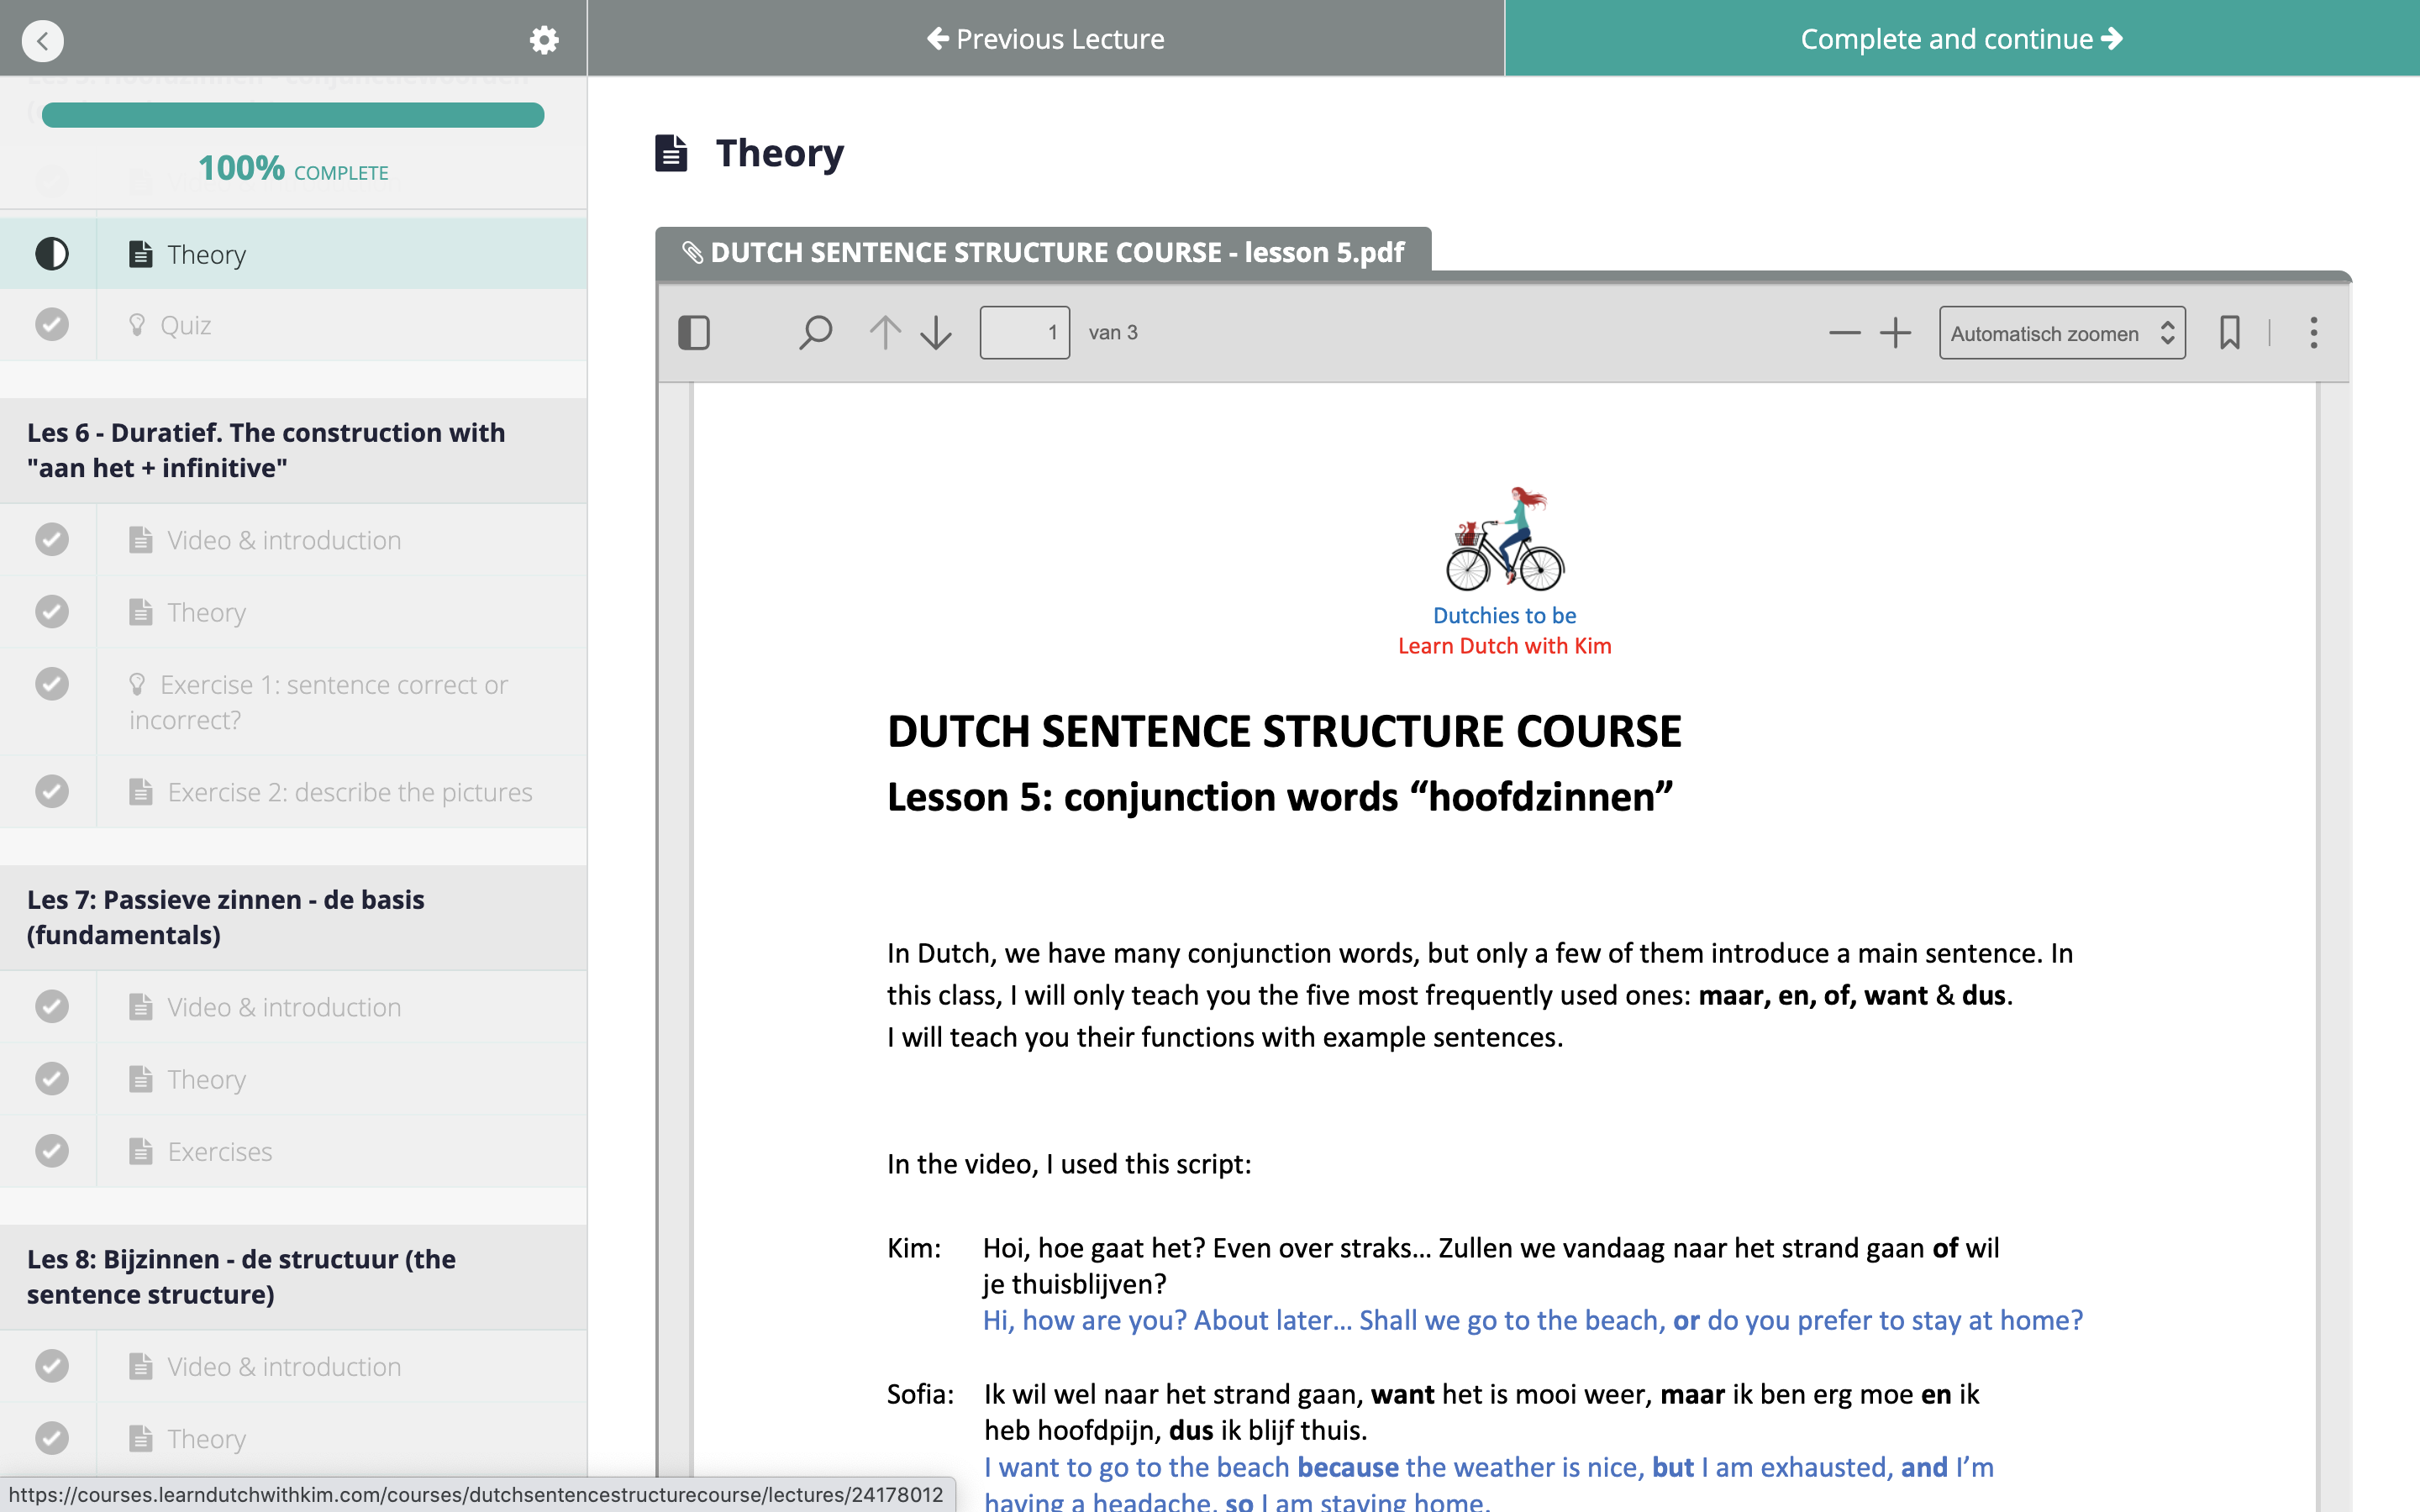Toggle the PDF sidebar panel icon
This screenshot has width=2420, height=1512.
click(694, 333)
